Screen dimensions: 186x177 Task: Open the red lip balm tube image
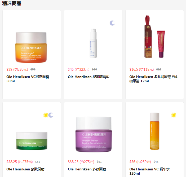(x=154, y=37)
